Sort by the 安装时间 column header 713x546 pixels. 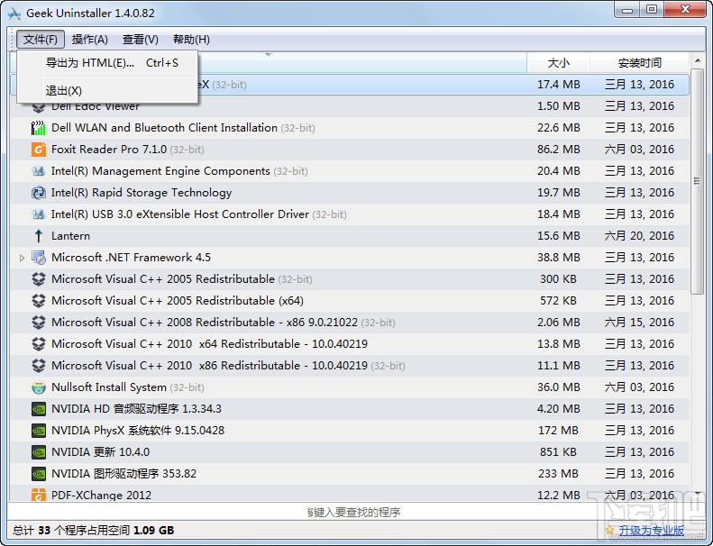[639, 63]
